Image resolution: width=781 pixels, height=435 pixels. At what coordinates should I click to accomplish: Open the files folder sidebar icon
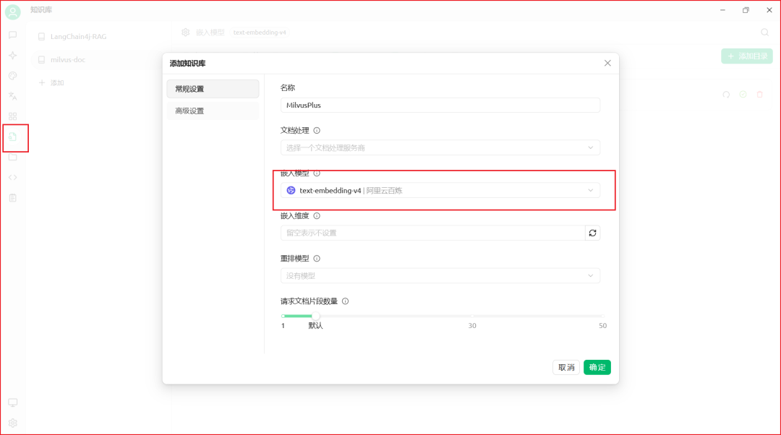click(x=13, y=158)
